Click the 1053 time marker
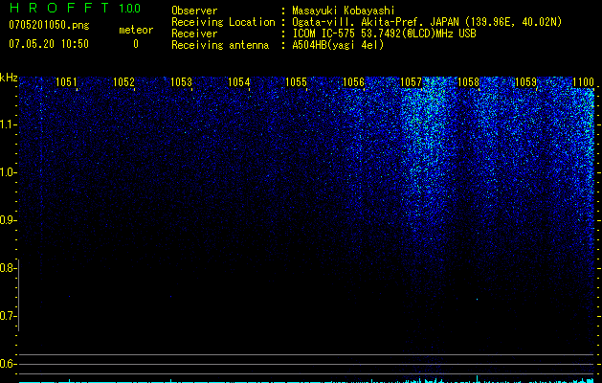The image size is (602, 383). click(x=181, y=82)
